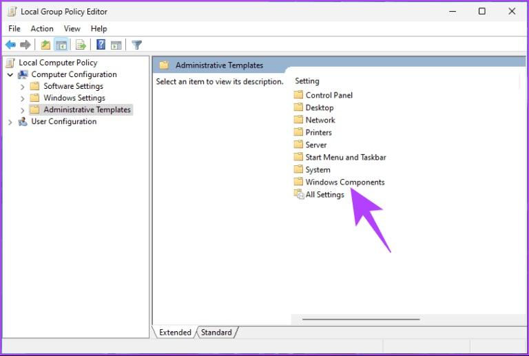
Task: Click the User Configuration tree icon
Action: (x=23, y=121)
